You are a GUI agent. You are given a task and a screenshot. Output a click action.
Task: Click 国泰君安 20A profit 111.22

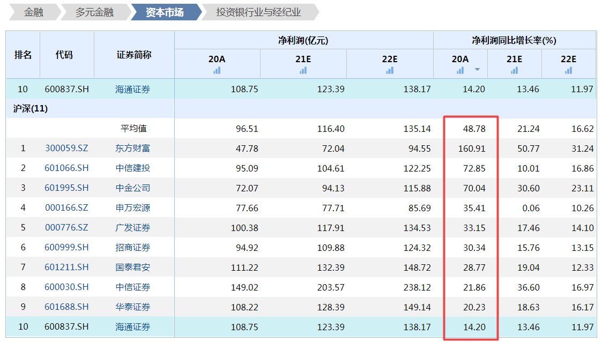point(244,267)
